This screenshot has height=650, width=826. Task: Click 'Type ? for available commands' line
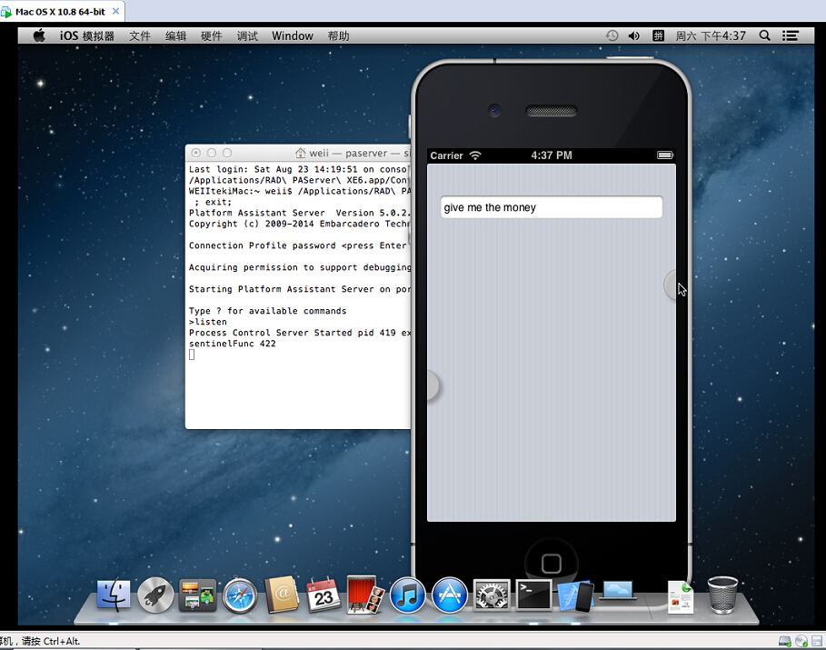pyautogui.click(x=267, y=311)
